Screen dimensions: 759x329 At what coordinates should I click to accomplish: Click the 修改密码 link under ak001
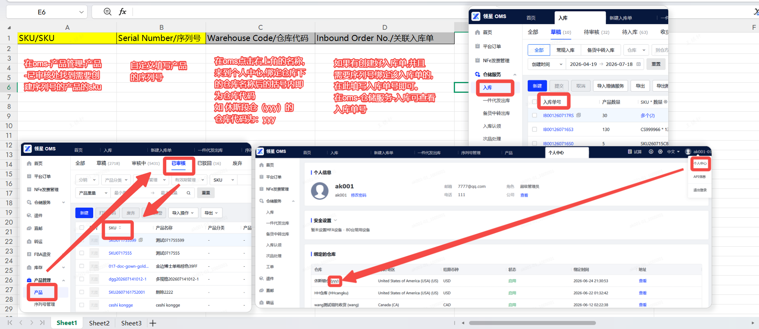[359, 195]
